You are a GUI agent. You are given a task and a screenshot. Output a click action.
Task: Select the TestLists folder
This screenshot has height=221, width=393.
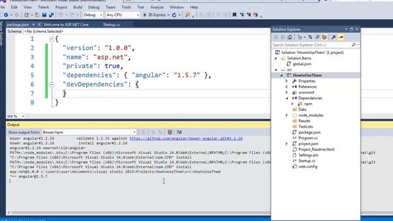tap(306, 126)
